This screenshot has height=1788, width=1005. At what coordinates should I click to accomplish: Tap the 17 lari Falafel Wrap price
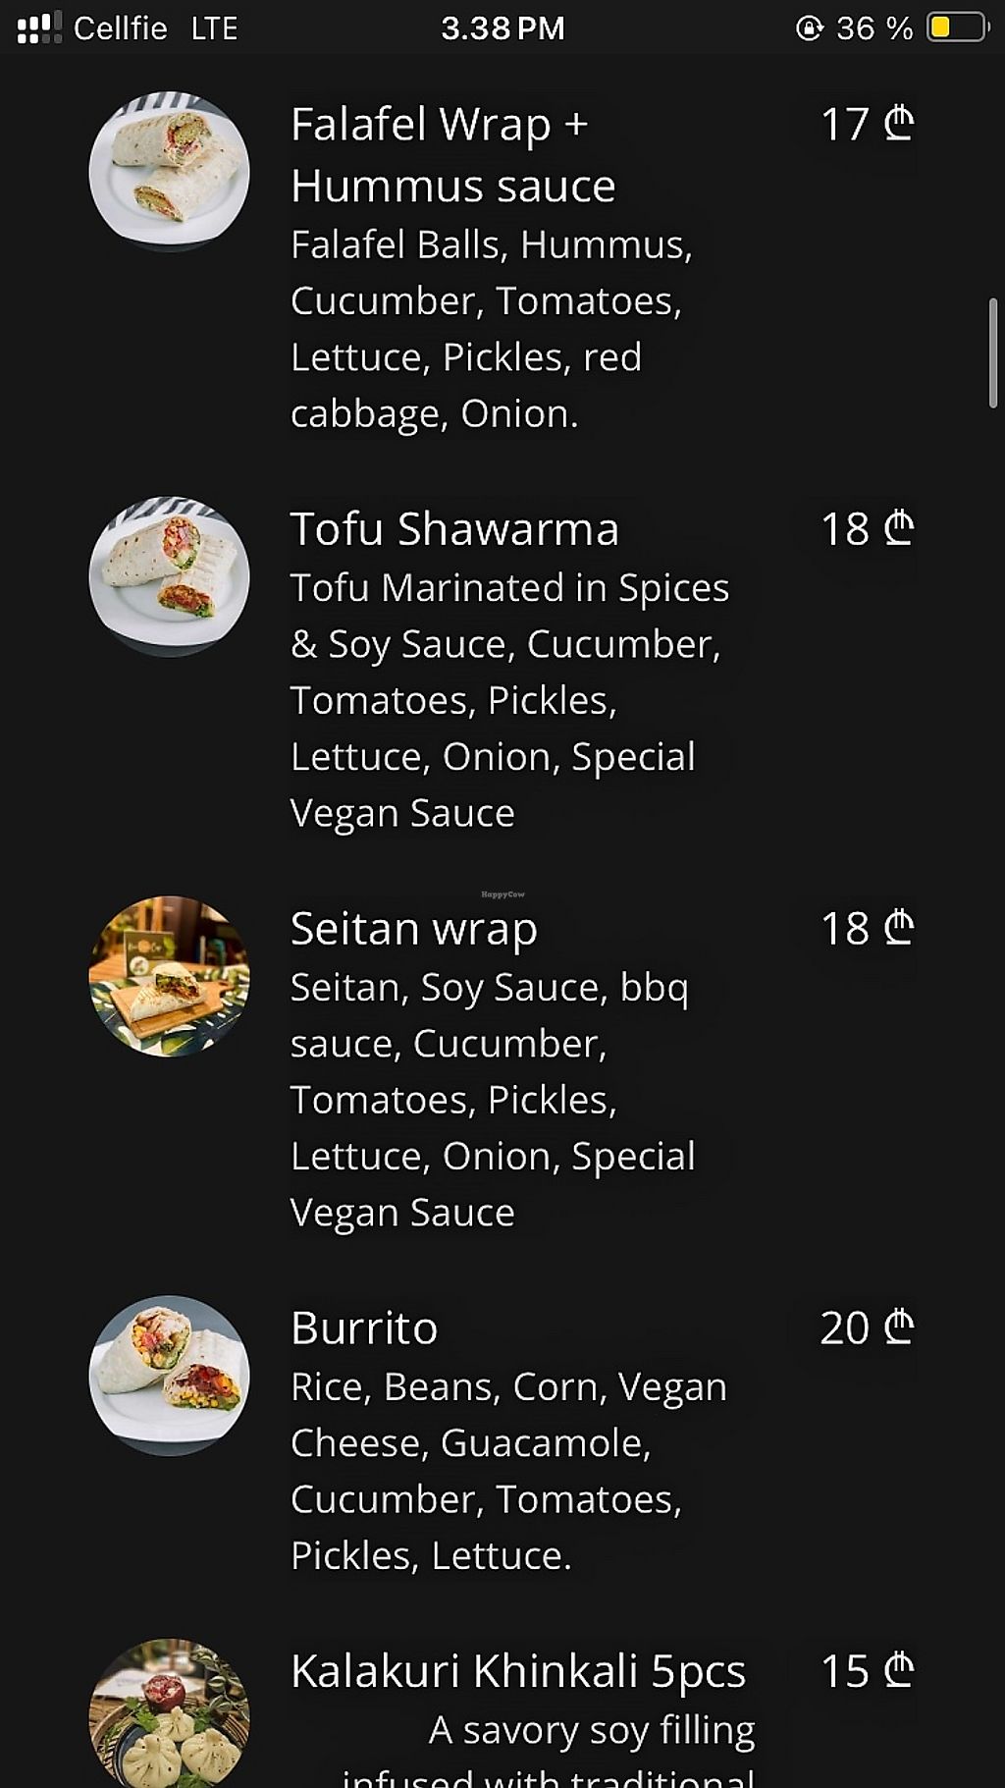click(867, 125)
